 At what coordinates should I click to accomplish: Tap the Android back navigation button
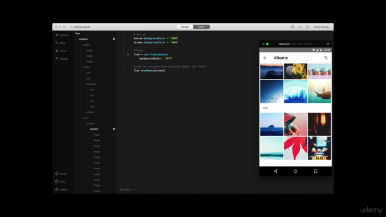tap(275, 171)
